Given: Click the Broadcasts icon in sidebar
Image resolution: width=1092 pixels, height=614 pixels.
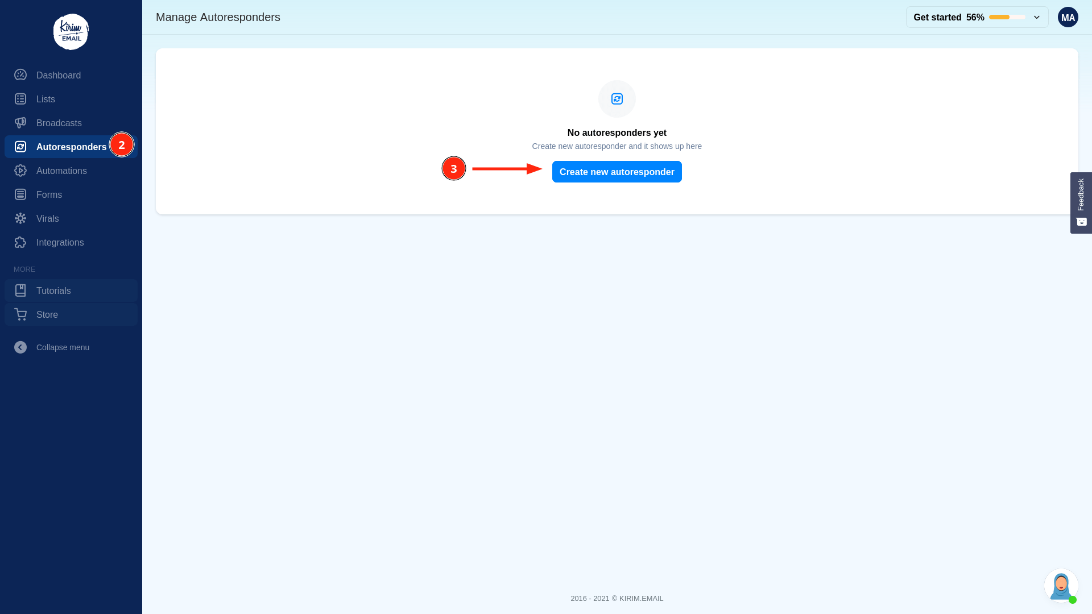Looking at the screenshot, I should pos(20,122).
